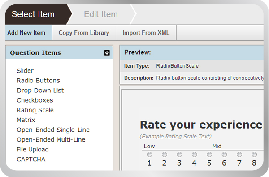269x177 pixels.
Task: Choose the Slider question item
Action: 25,71
